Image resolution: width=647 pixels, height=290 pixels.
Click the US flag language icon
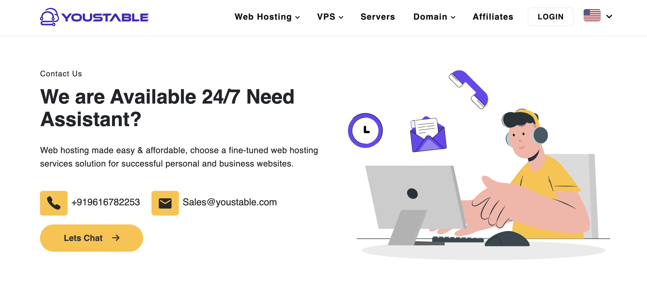(592, 15)
